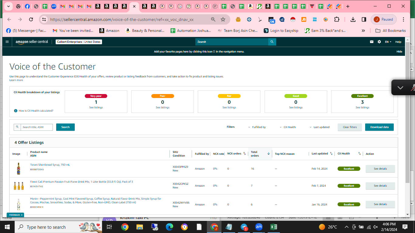Open the Login to Easyship bookmark

coord(281,31)
